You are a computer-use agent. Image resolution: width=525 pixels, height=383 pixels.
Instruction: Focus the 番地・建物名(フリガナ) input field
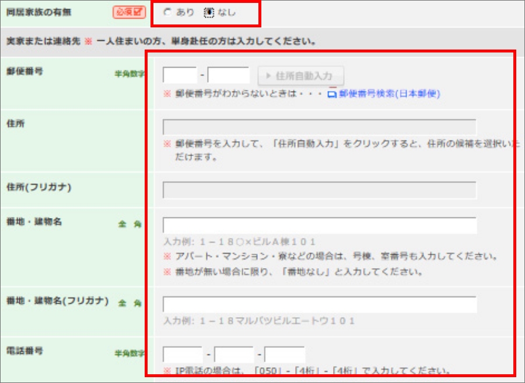tap(319, 305)
